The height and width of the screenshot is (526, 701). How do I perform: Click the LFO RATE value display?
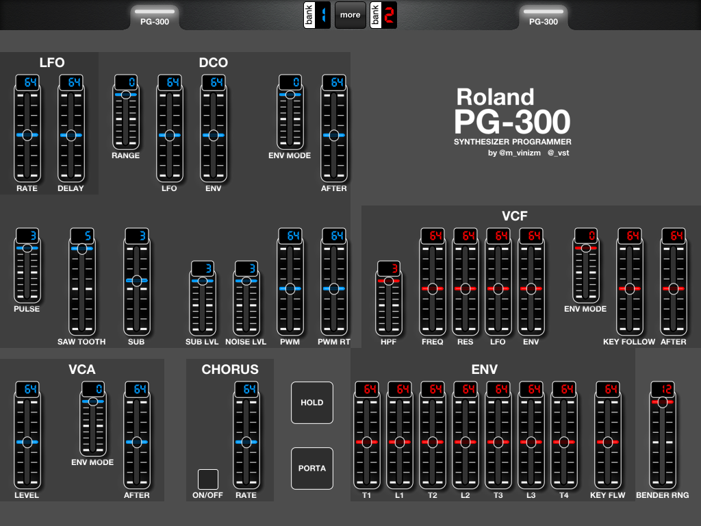27,82
